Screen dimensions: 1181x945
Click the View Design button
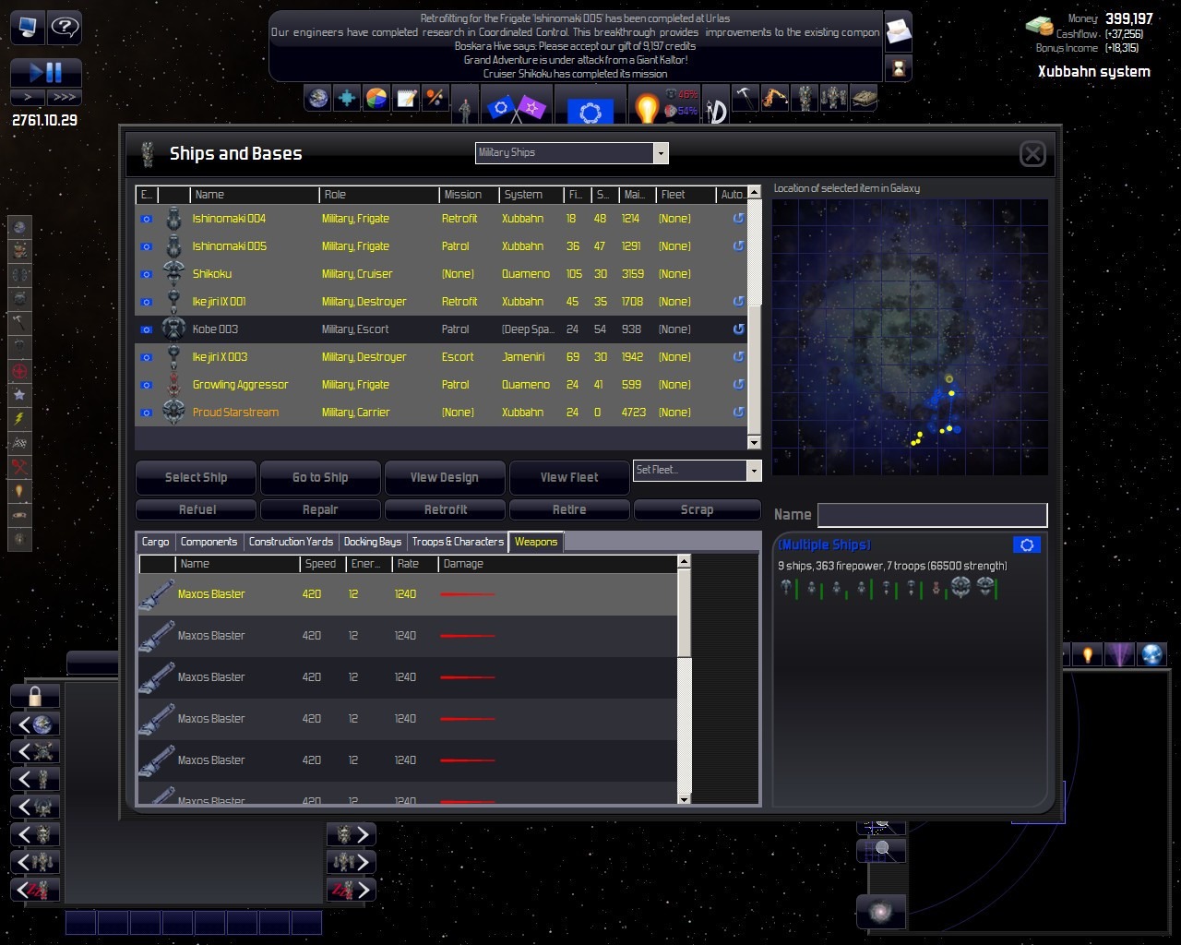click(x=445, y=477)
